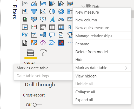This screenshot has height=109, width=134.
Task: Select the Funnel visual
Action: tap(34, 11)
